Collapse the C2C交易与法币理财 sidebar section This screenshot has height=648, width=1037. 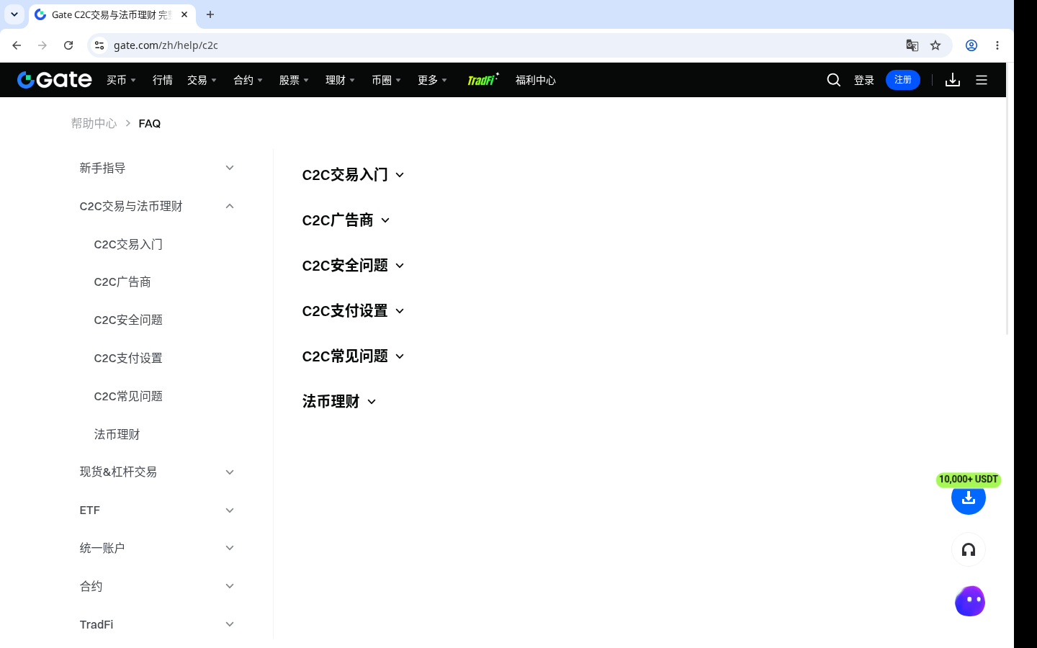(x=158, y=206)
